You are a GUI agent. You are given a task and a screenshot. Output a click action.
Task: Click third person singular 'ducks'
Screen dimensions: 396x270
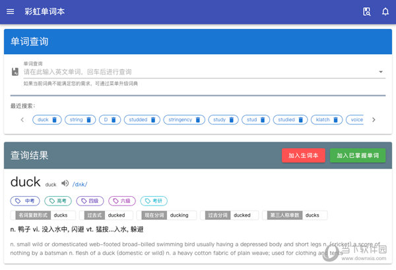(x=312, y=215)
